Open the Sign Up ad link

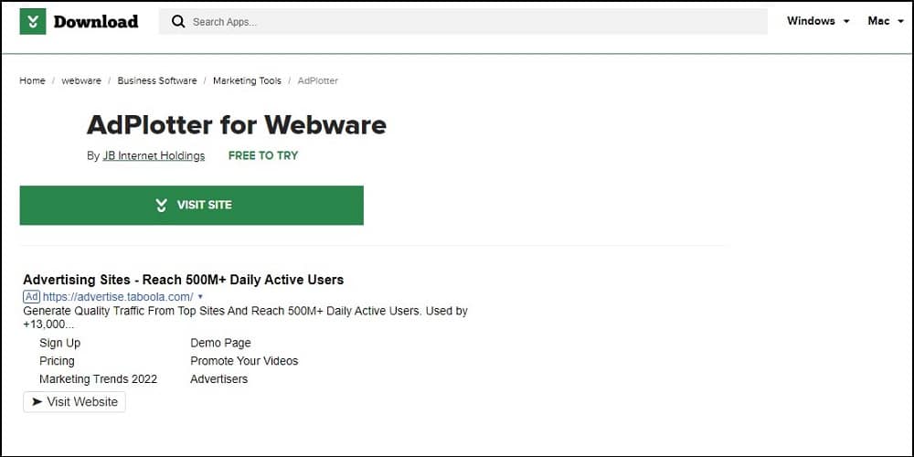click(x=60, y=343)
